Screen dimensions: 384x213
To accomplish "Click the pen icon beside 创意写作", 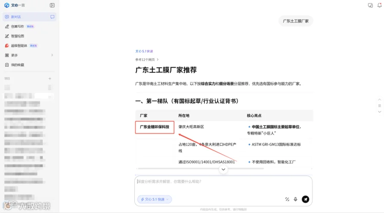I will coord(7,26).
